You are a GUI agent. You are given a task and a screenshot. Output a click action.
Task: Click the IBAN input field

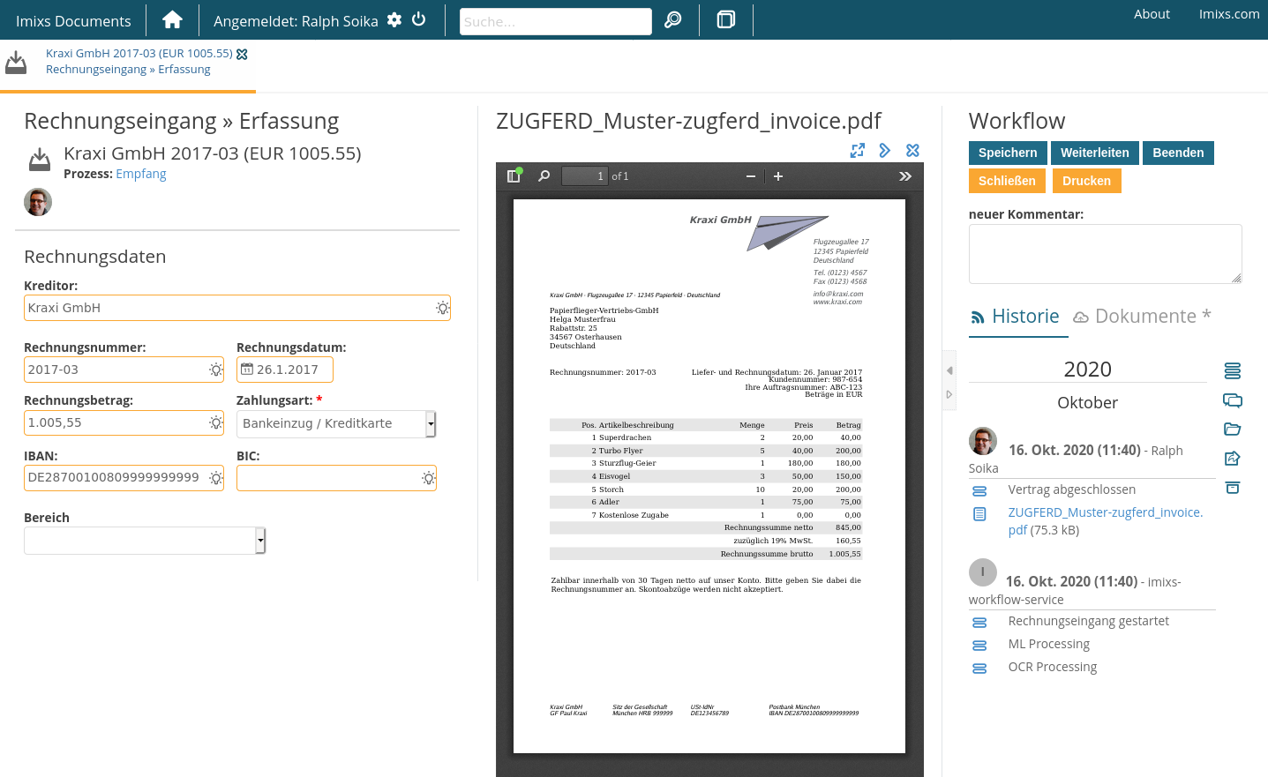pyautogui.click(x=124, y=478)
